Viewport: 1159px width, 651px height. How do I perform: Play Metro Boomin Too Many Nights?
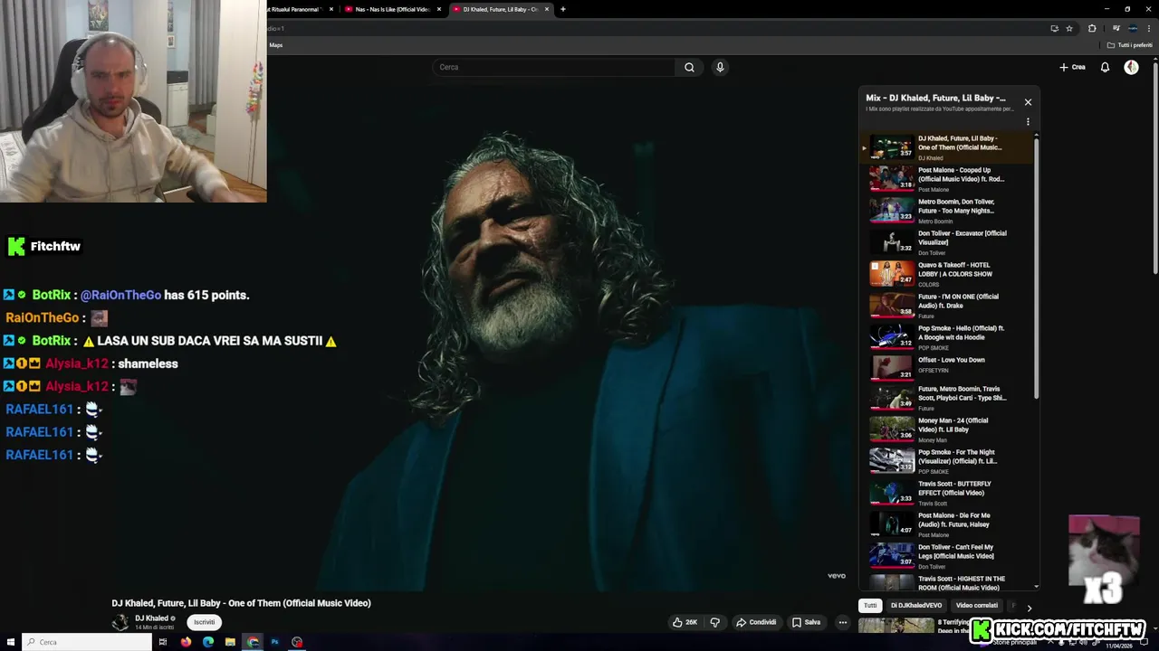click(944, 211)
